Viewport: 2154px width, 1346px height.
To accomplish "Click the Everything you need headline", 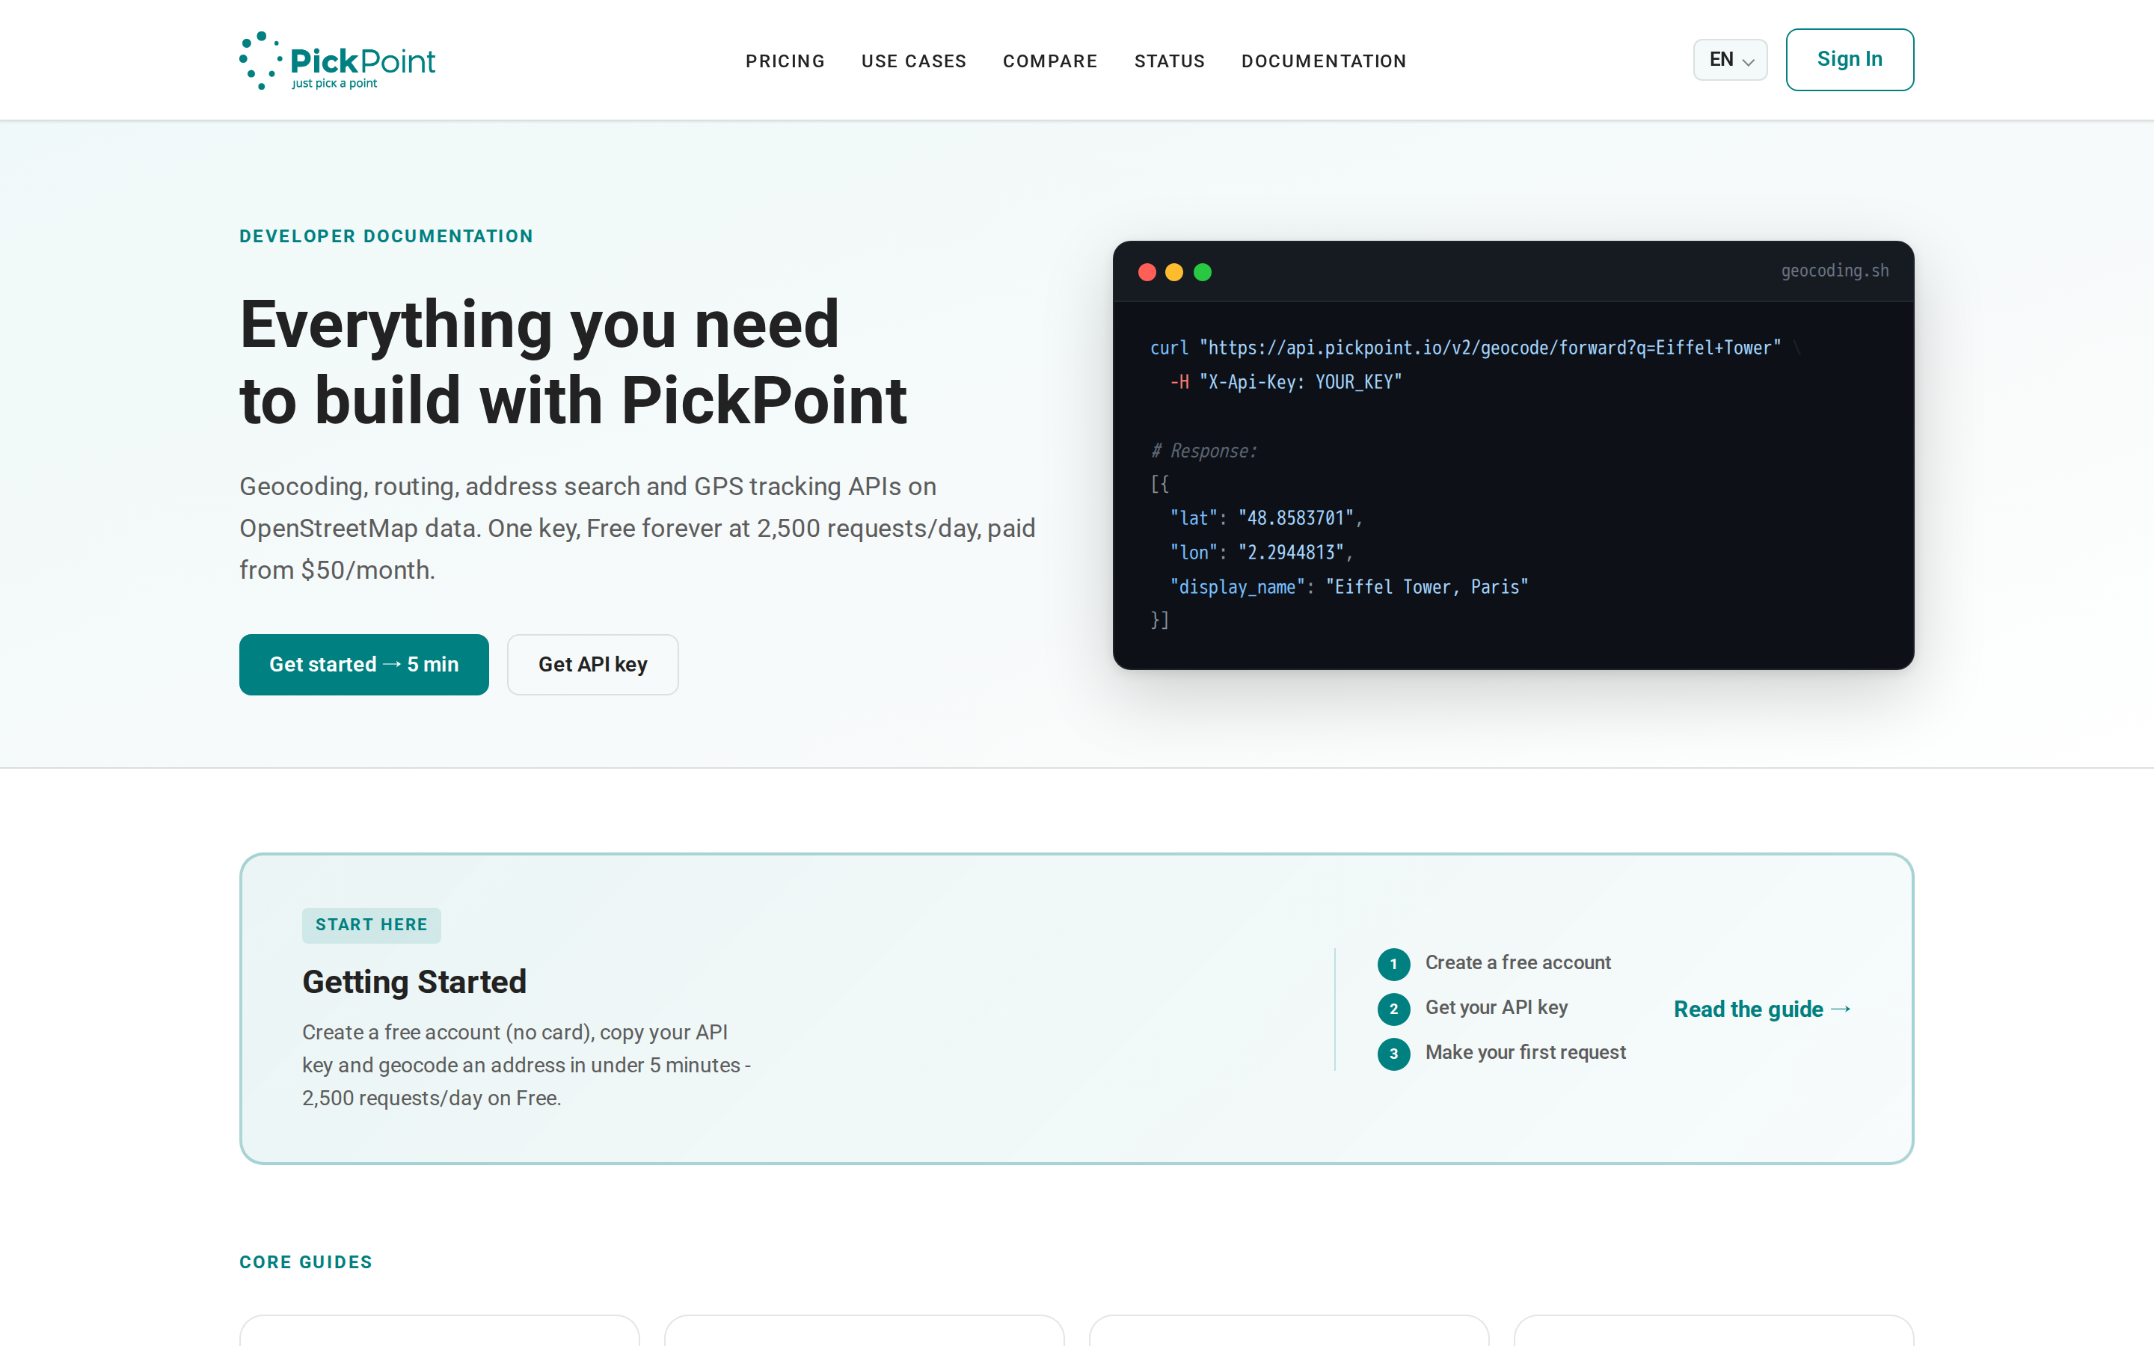I will (573, 363).
